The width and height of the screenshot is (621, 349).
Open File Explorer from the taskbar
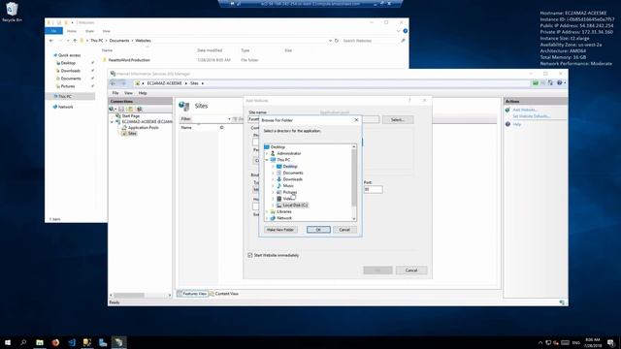point(40,342)
